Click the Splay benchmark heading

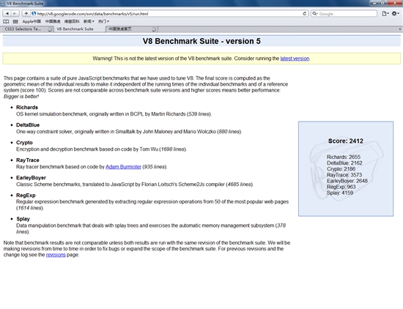[x=23, y=219]
